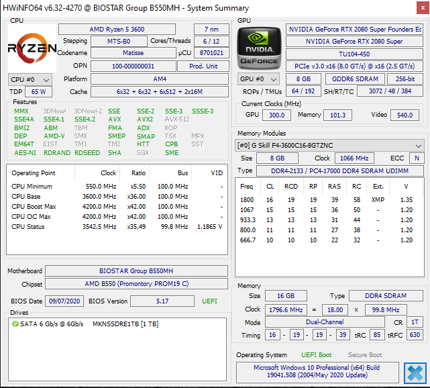Screen dimensions: 430x388
Task: Select the Matisse codename field
Action: 133,52
